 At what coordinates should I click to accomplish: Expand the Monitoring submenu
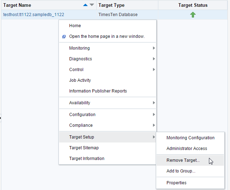[108, 48]
